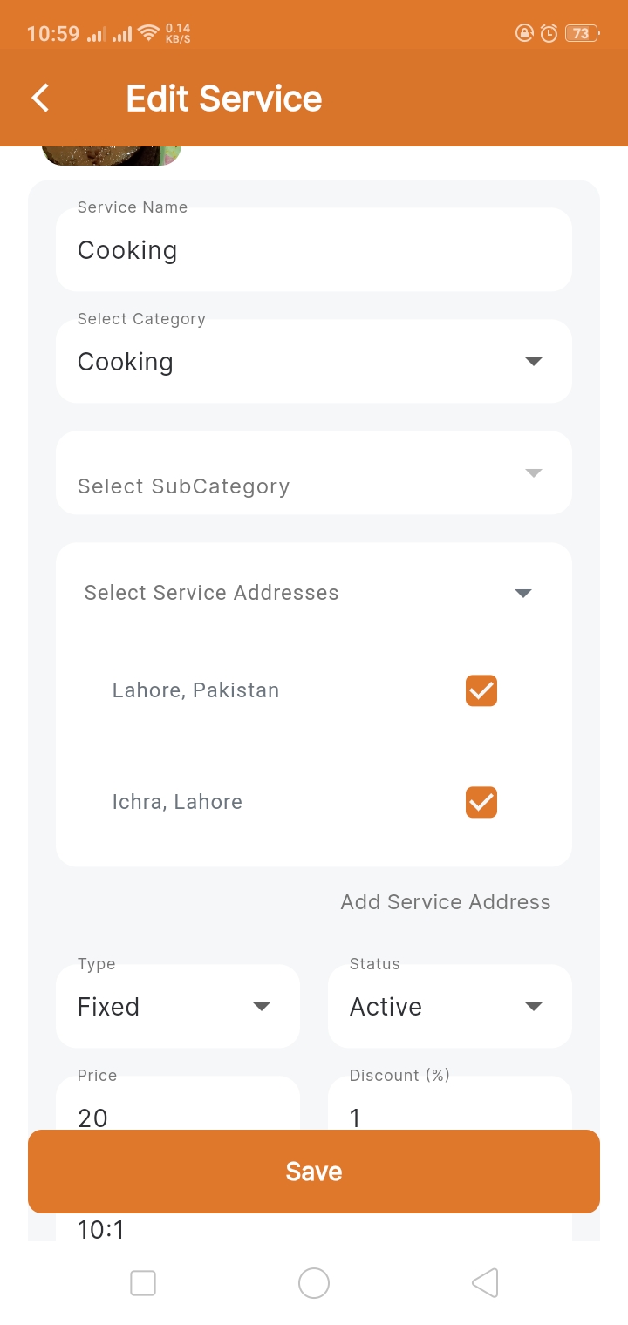This screenshot has width=628, height=1325.
Task: Tap the service image thumbnail
Action: tap(111, 155)
